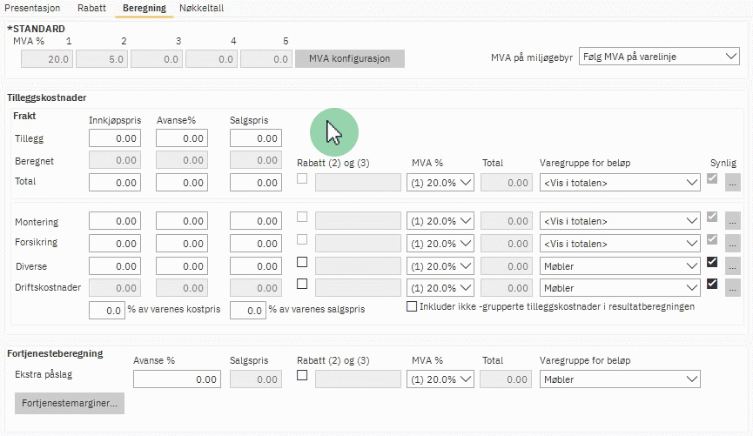The height and width of the screenshot is (436, 753).
Task: Click the ellipsis button on the Forsikring row
Action: pos(732,243)
